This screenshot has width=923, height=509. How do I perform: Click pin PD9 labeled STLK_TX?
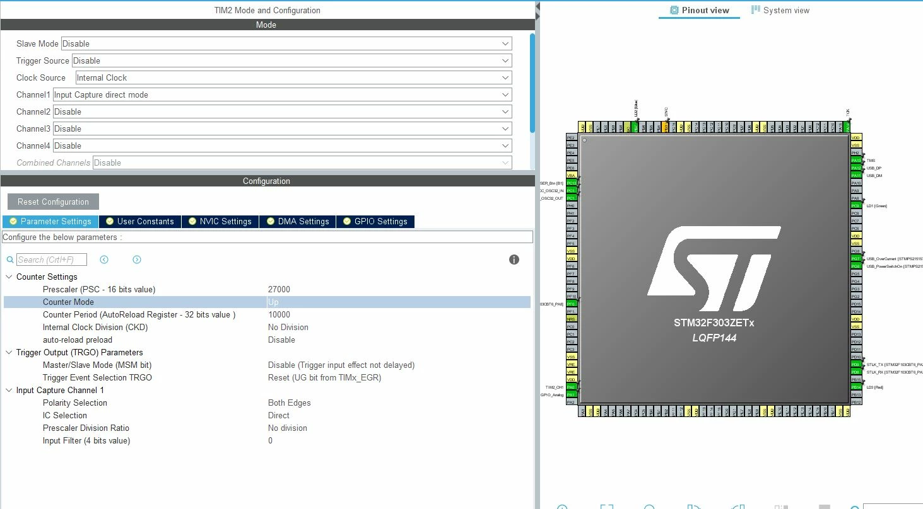click(x=855, y=364)
